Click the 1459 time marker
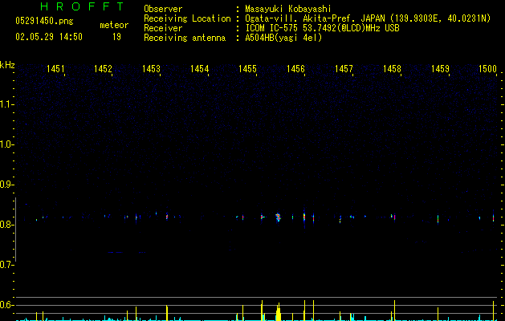This screenshot has height=321, width=505. coord(440,68)
